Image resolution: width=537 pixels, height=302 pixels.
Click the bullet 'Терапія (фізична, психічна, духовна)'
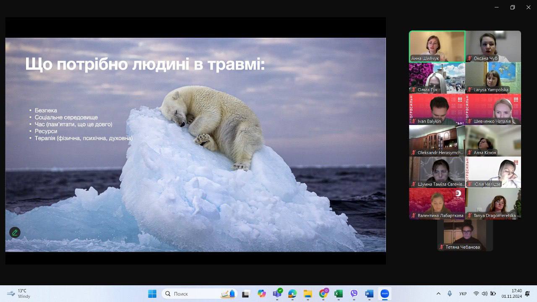click(x=83, y=138)
